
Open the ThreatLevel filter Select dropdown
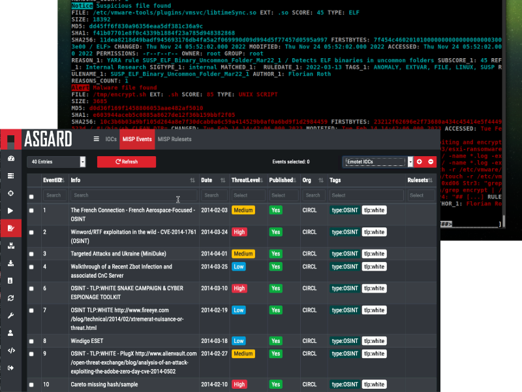(249, 195)
